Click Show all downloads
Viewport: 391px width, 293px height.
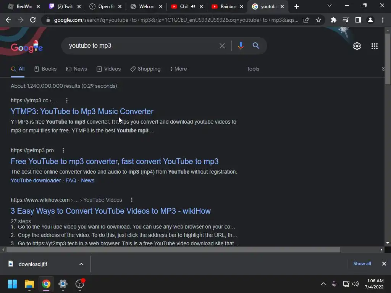362,264
